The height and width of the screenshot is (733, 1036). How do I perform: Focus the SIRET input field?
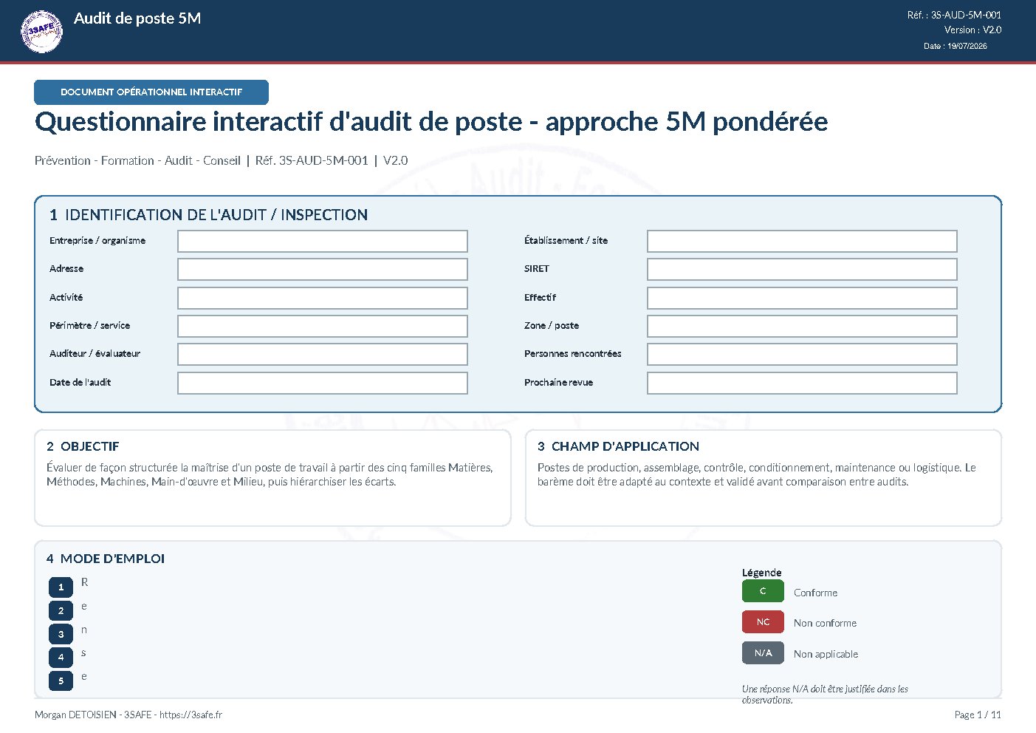pos(802,269)
